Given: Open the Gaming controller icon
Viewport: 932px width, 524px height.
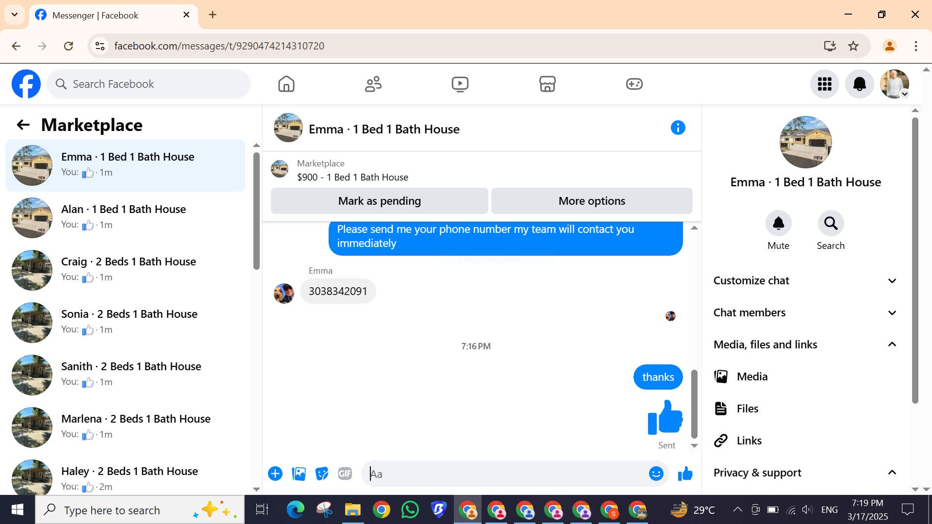Looking at the screenshot, I should (634, 84).
